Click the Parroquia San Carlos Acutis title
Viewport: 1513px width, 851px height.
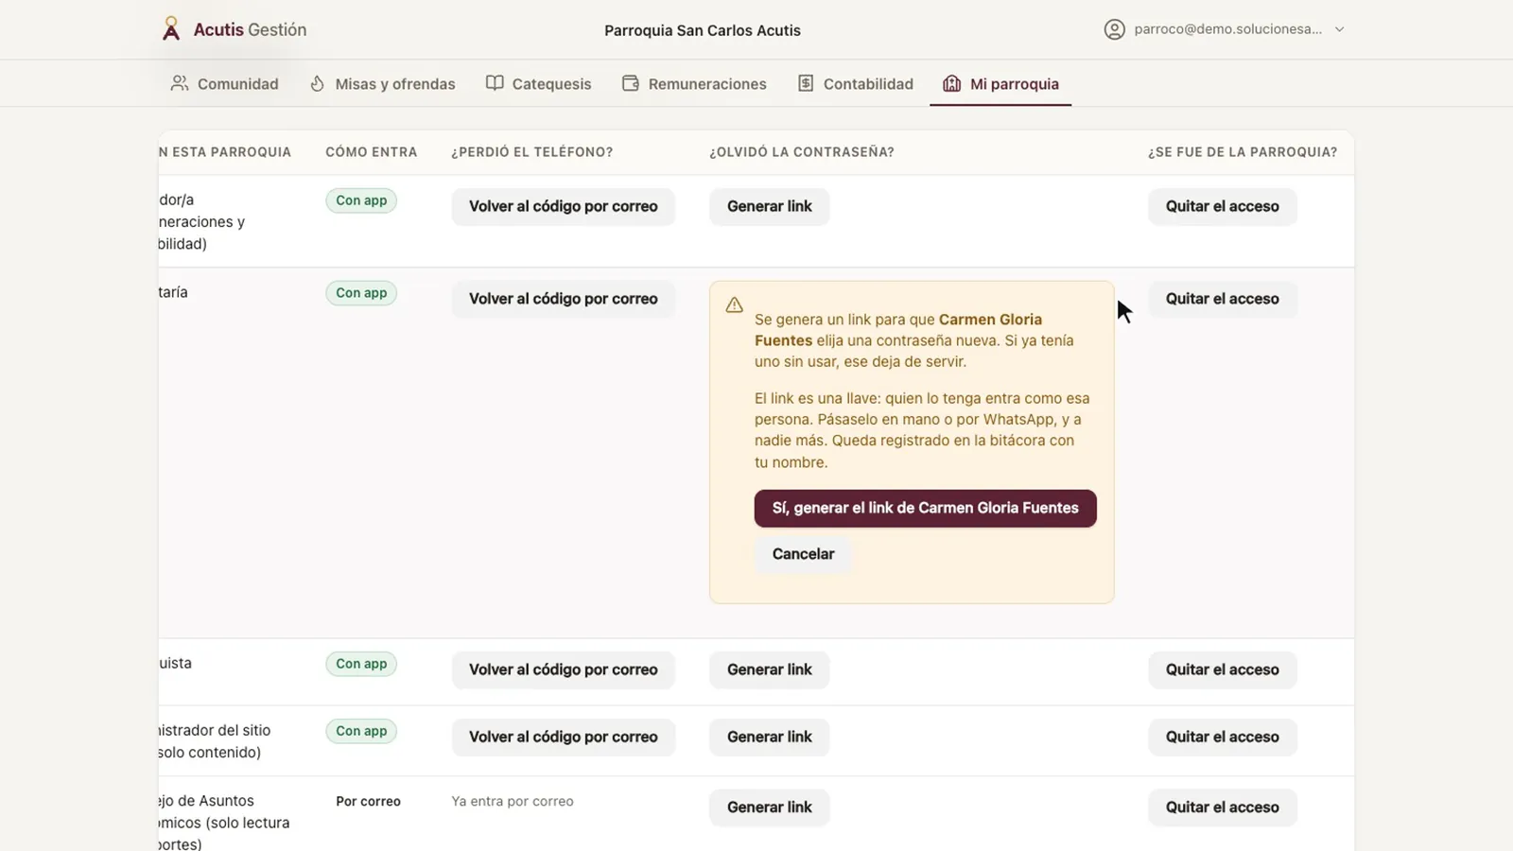703,30
